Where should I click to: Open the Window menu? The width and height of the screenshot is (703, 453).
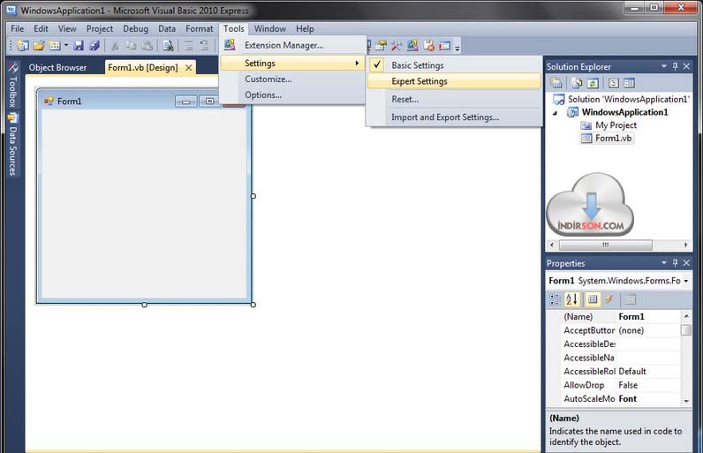click(270, 28)
